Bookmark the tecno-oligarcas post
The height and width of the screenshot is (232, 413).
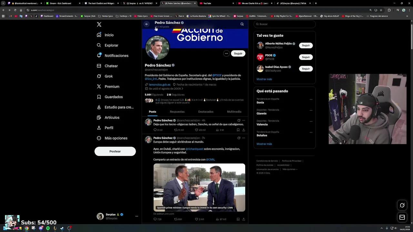(238, 130)
